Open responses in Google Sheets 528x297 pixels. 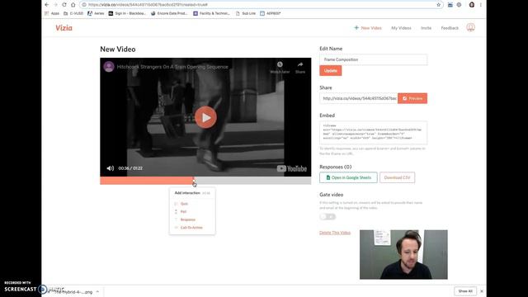tap(348, 177)
